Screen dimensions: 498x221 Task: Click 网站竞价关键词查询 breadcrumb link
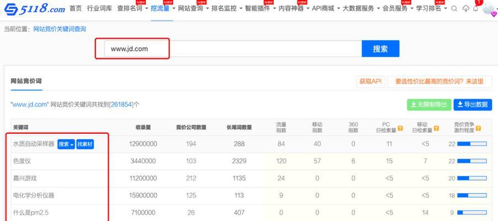click(x=60, y=29)
